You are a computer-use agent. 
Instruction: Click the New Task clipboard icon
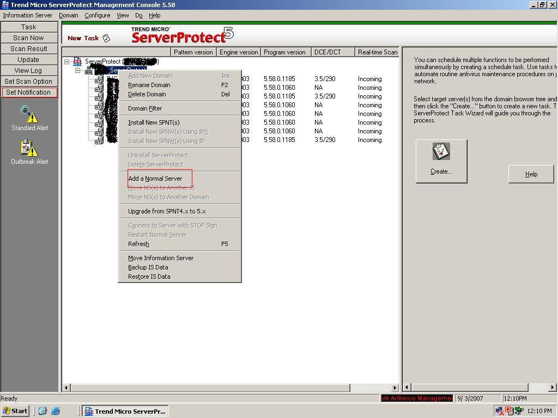pyautogui.click(x=107, y=38)
